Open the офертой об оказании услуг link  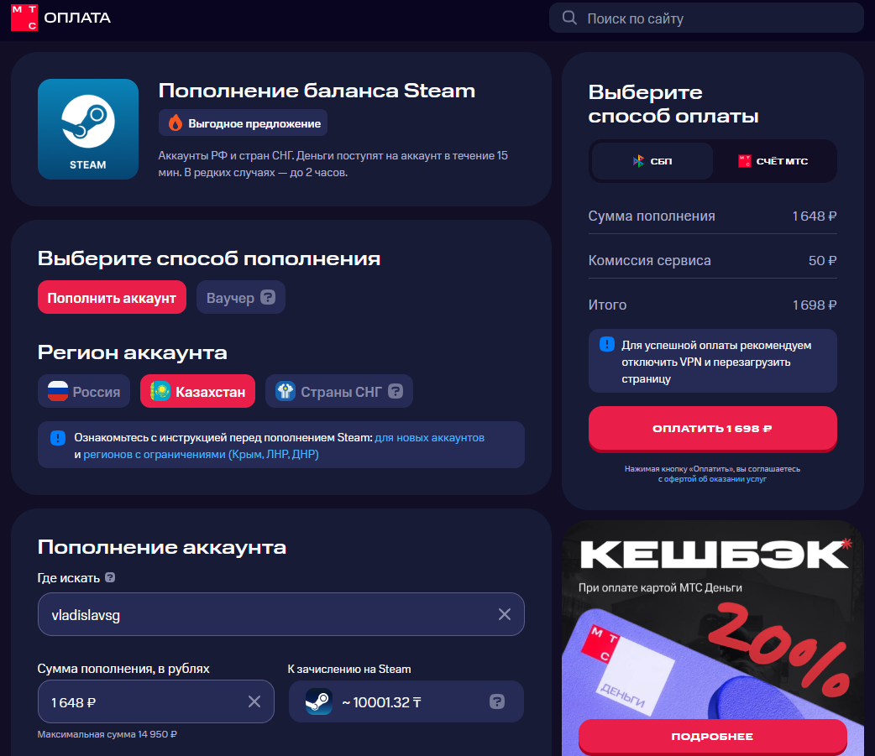[x=715, y=479]
